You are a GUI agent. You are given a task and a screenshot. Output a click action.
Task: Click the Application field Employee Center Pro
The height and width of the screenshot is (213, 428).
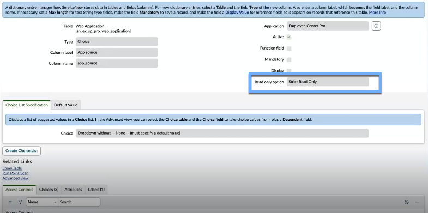tap(328, 26)
